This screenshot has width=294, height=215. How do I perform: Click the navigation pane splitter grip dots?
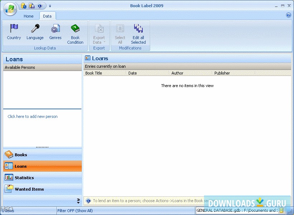pyautogui.click(x=42, y=147)
